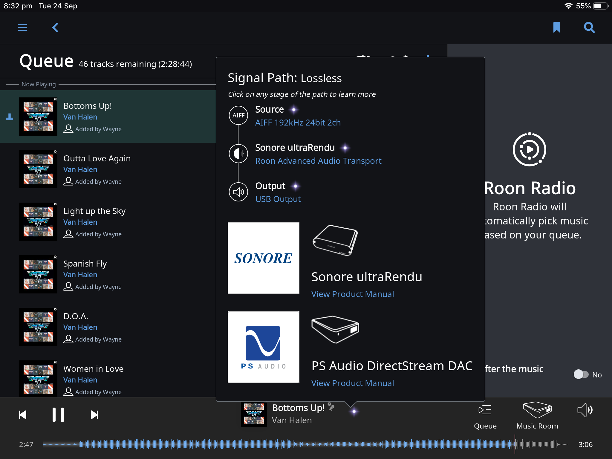This screenshot has width=612, height=459.
Task: Click the Wi-Fi status icon
Action: point(568,6)
